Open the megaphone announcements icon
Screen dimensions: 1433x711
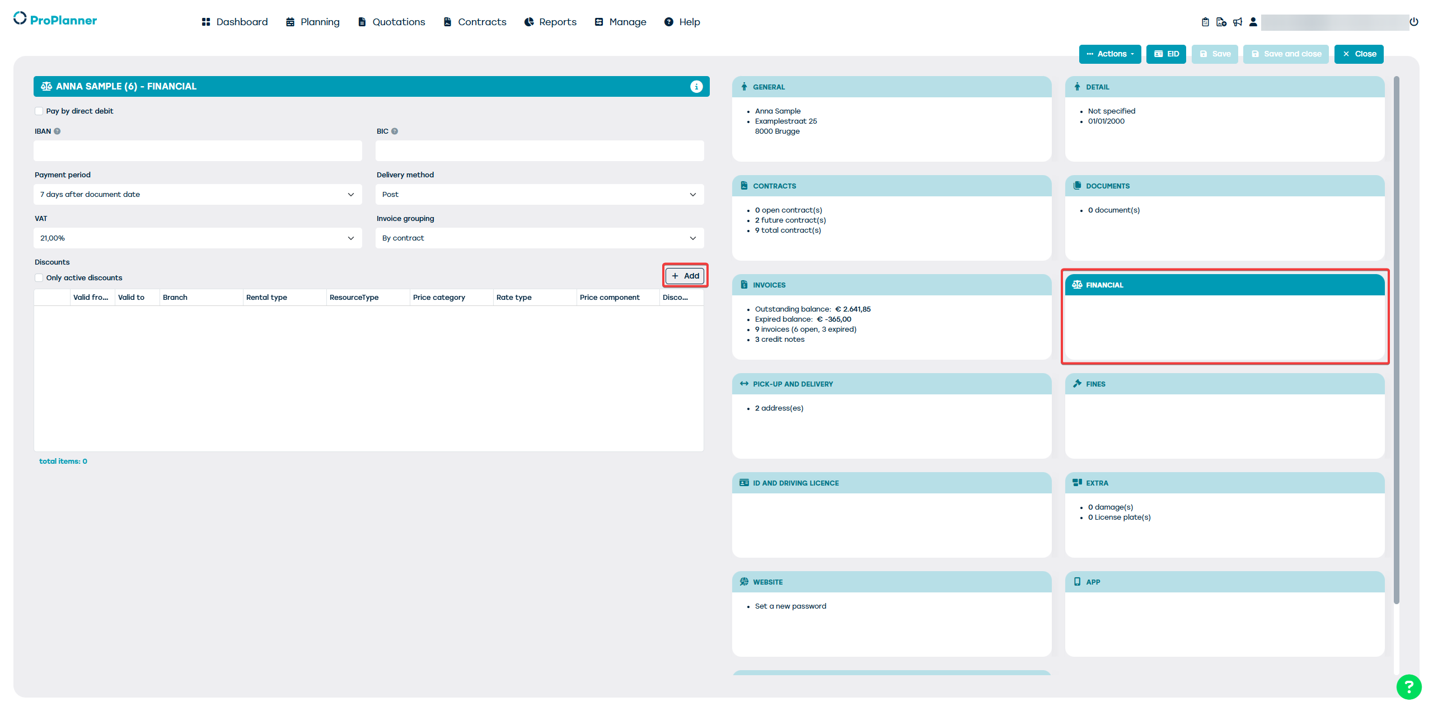1238,22
